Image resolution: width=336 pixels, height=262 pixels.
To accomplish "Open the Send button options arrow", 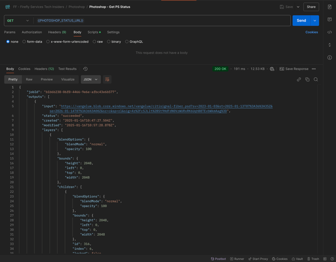I will (314, 21).
